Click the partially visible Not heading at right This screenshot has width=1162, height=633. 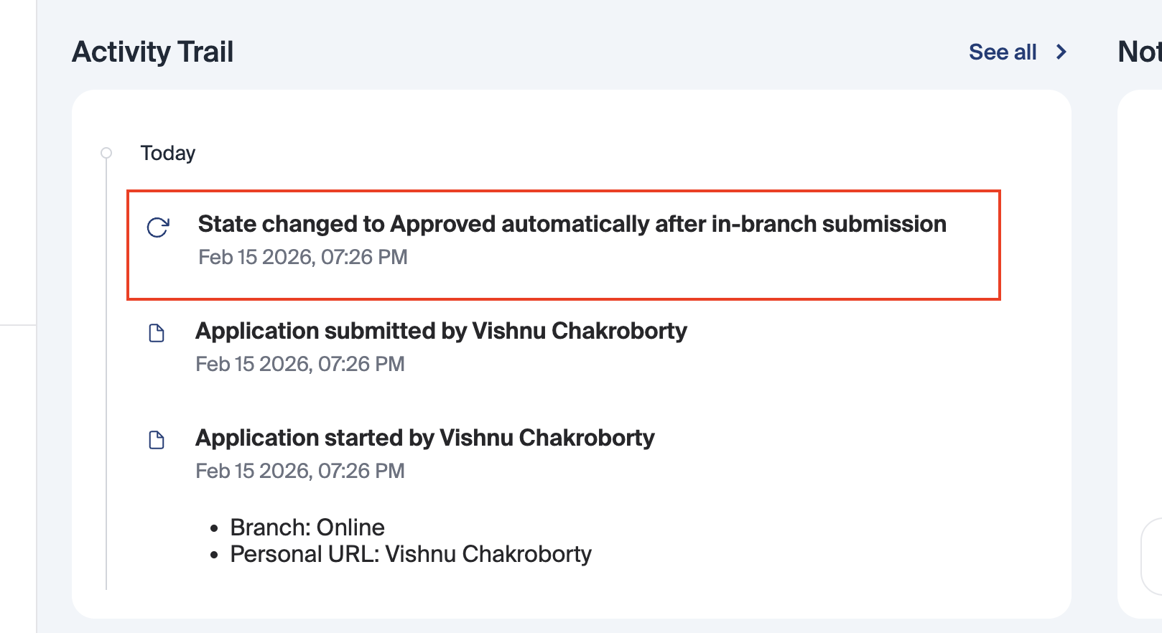[1139, 52]
